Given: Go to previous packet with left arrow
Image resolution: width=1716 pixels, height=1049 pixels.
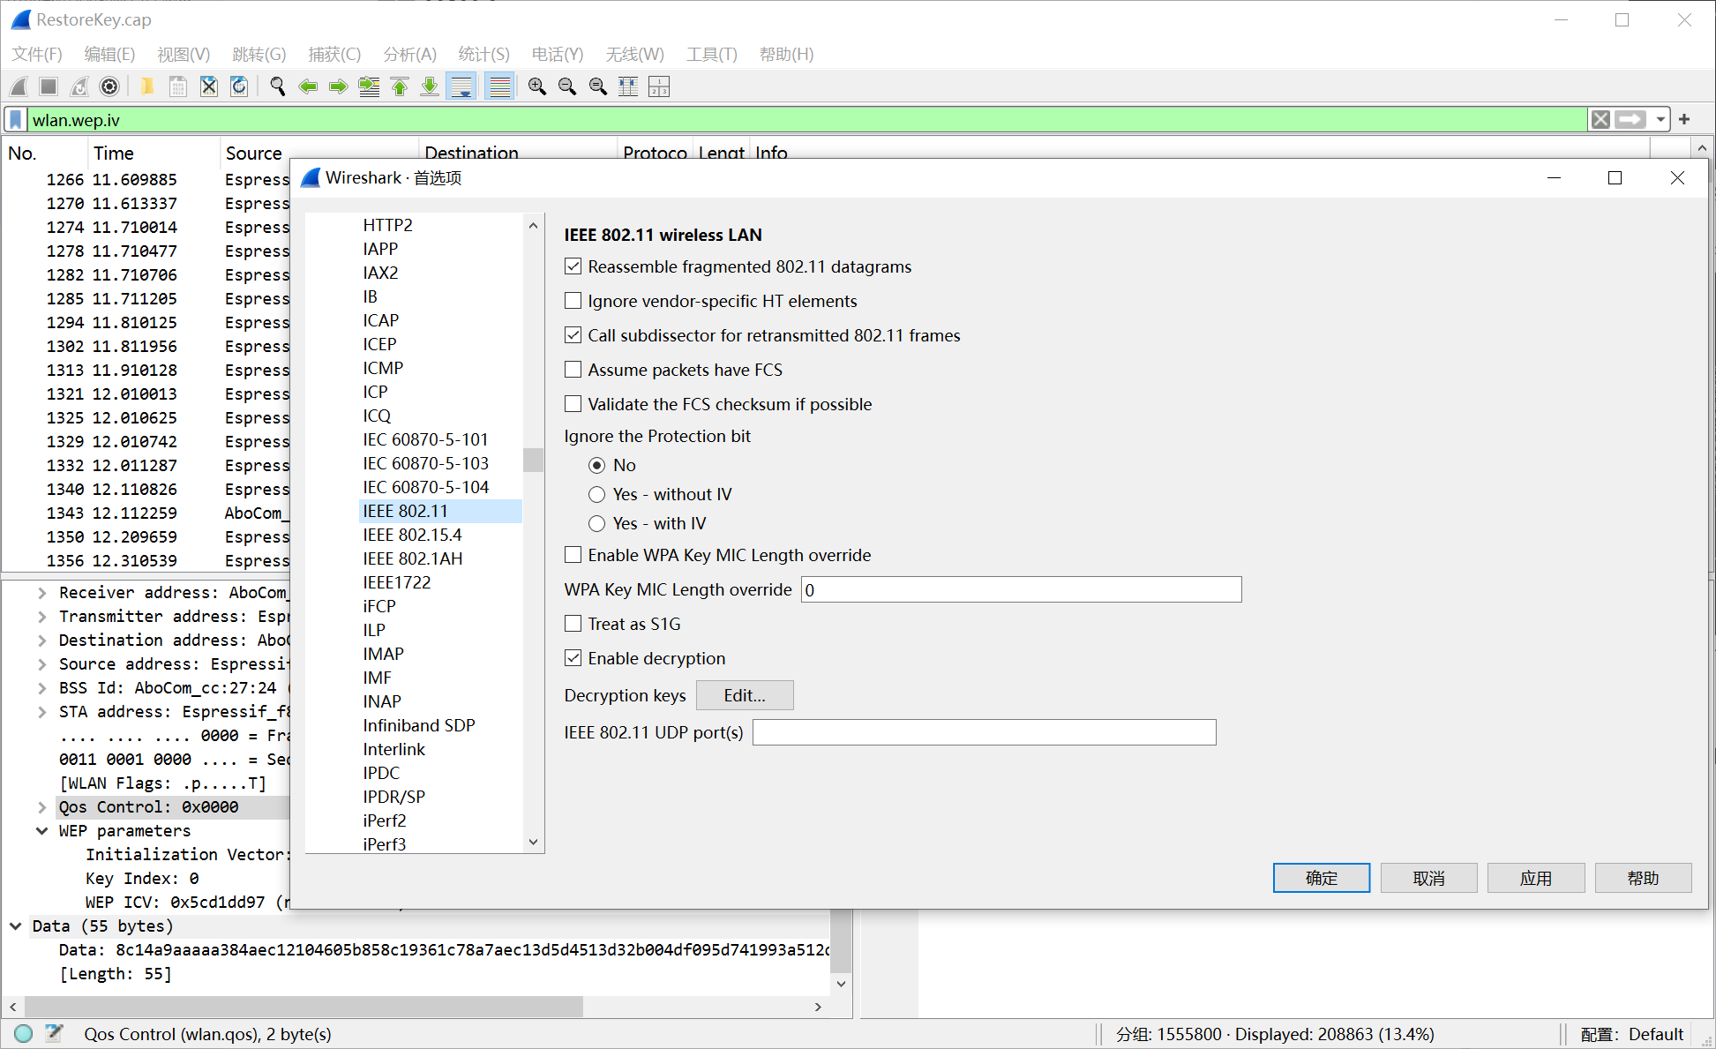Looking at the screenshot, I should [x=308, y=86].
